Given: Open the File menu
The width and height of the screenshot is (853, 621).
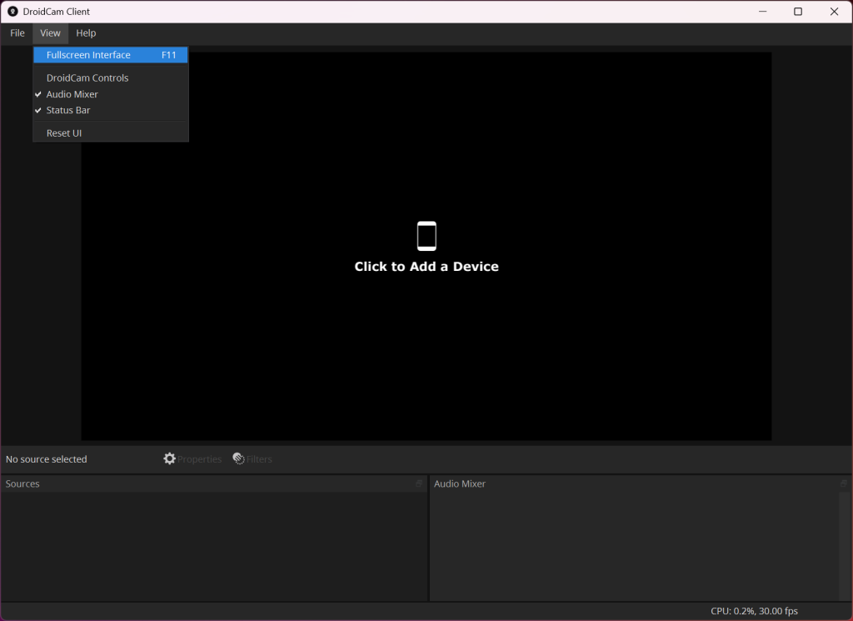Looking at the screenshot, I should (x=17, y=33).
